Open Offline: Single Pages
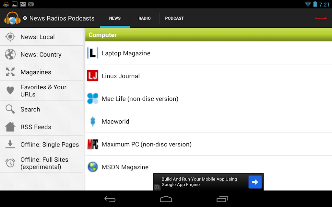The width and height of the screenshot is (332, 207). pyautogui.click(x=41, y=144)
